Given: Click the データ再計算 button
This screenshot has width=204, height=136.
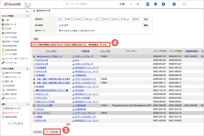Looking at the screenshot, I should (52, 132).
